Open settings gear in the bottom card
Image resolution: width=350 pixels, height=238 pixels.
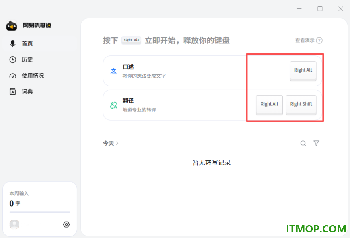pyautogui.click(x=66, y=224)
